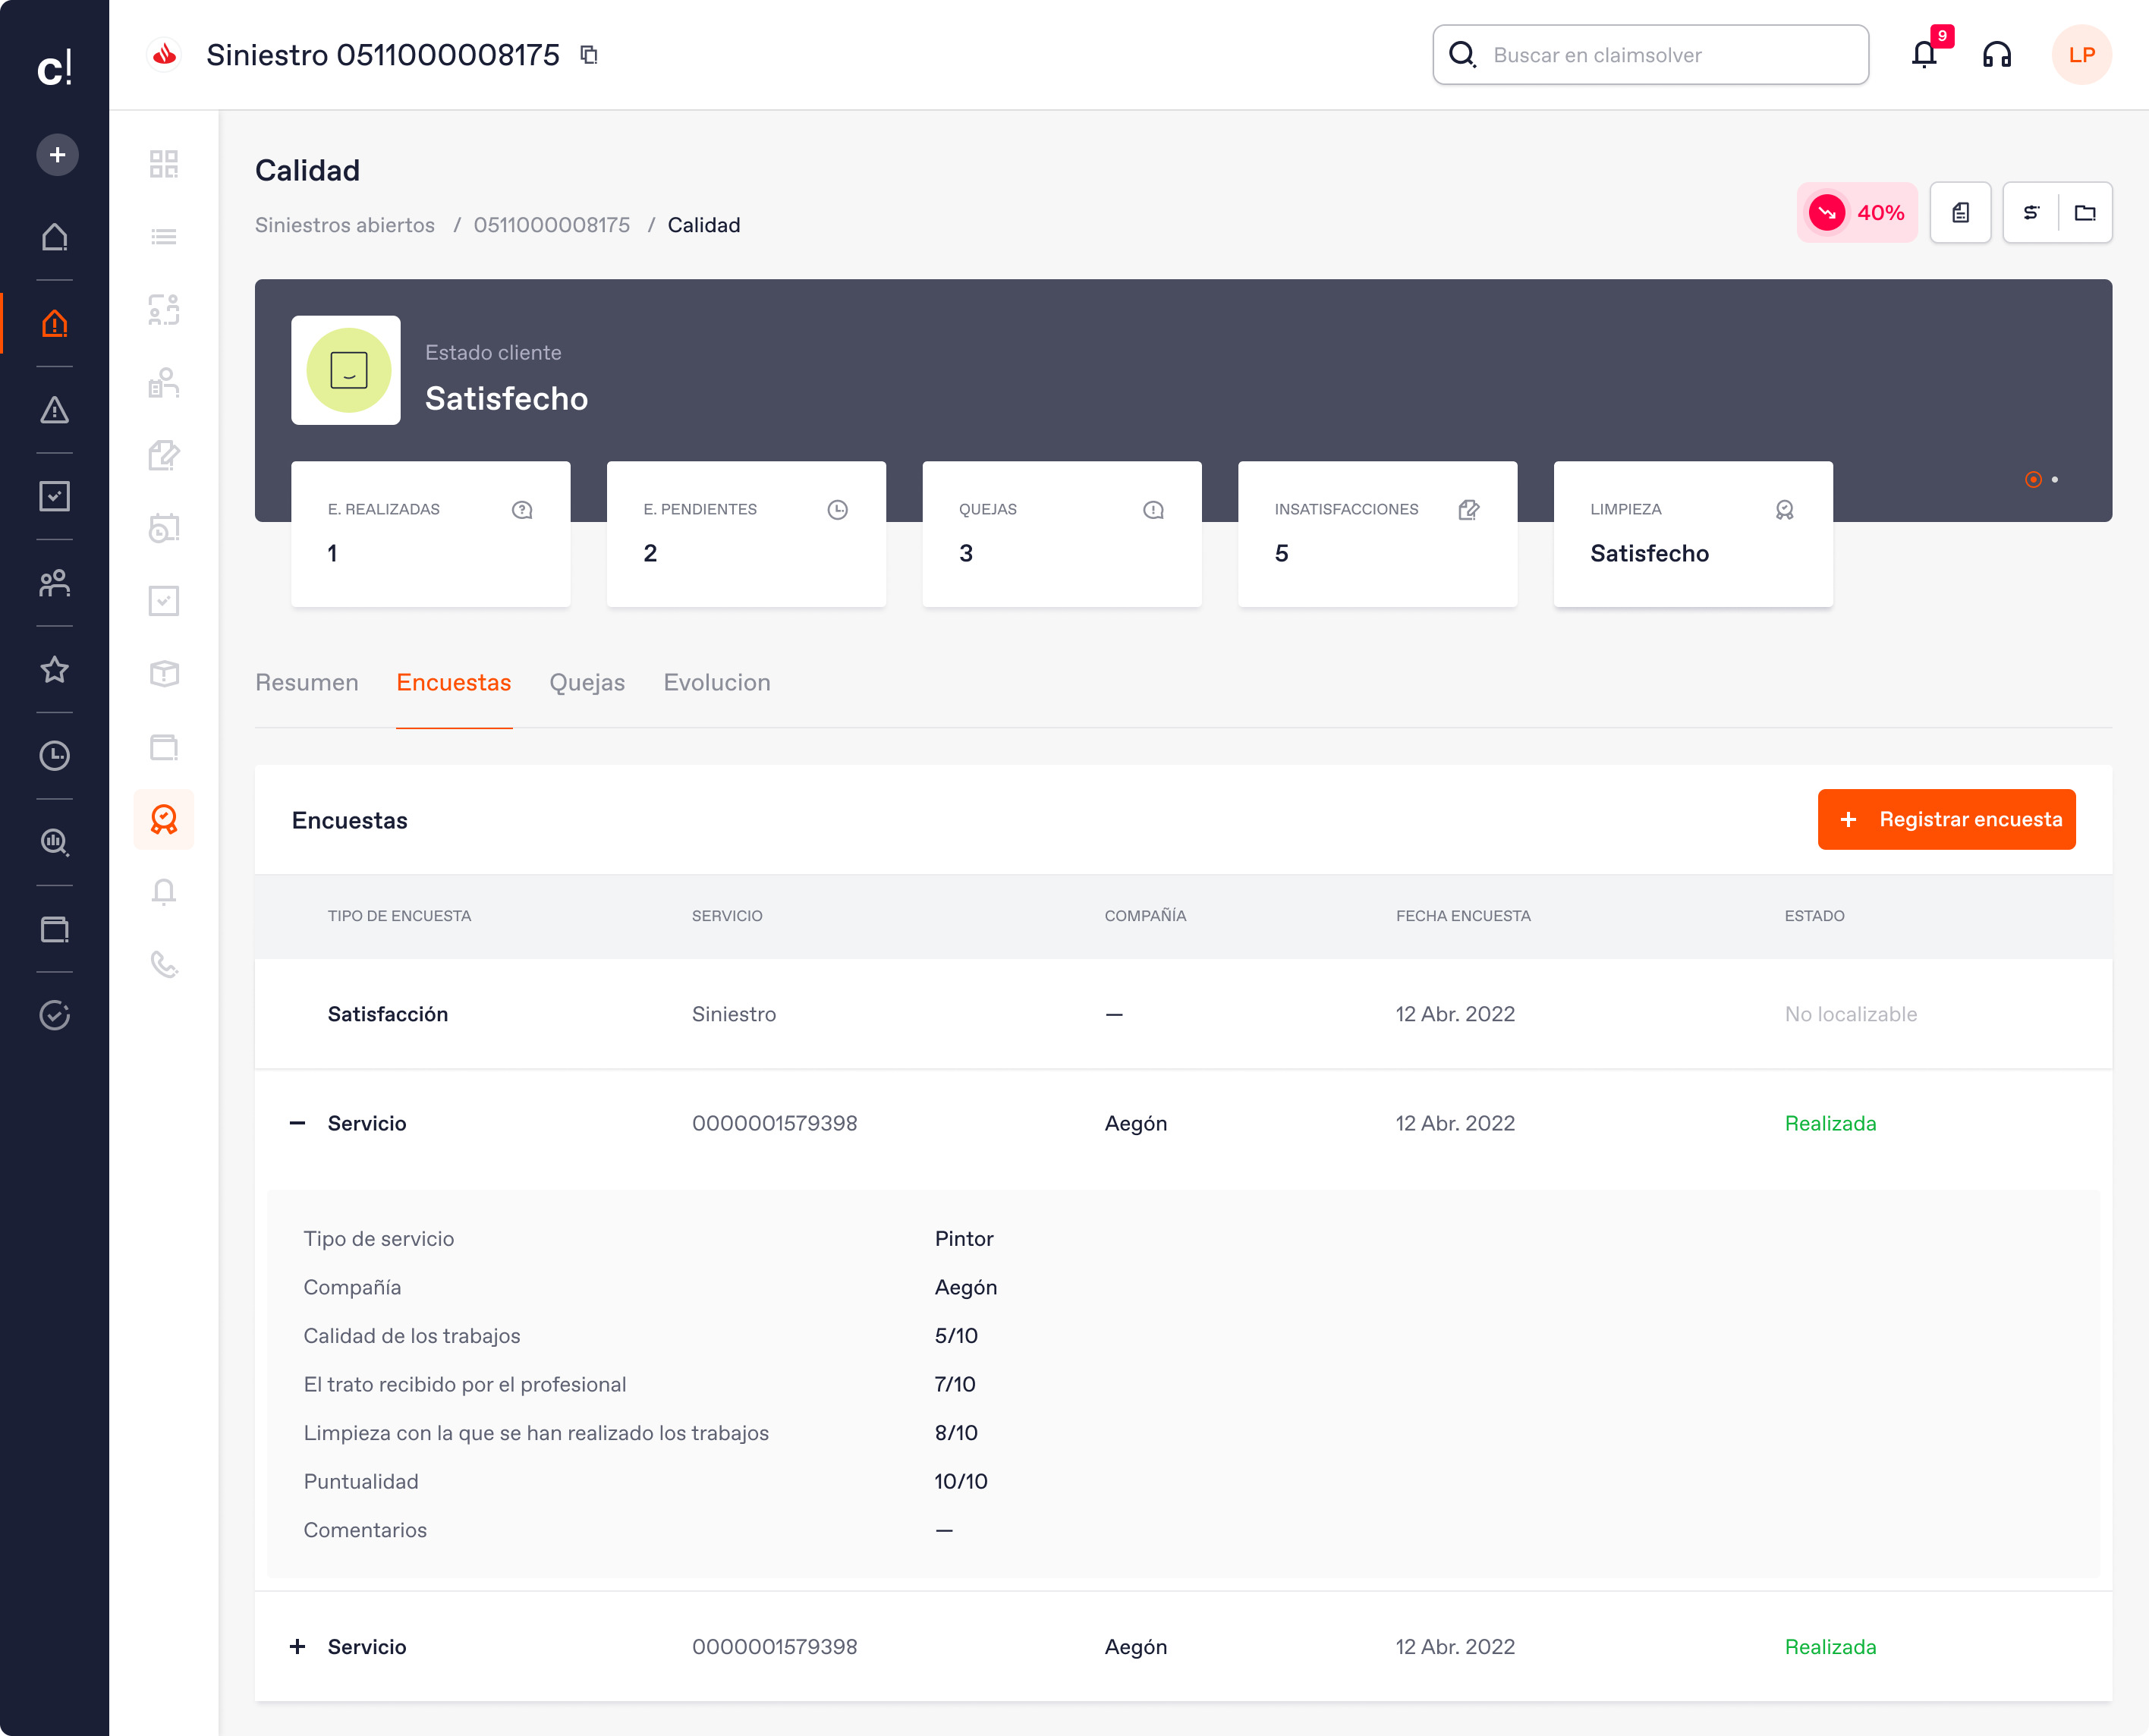The image size is (2149, 1736).
Task: Open the home icon in dark sidebar
Action: point(55,237)
